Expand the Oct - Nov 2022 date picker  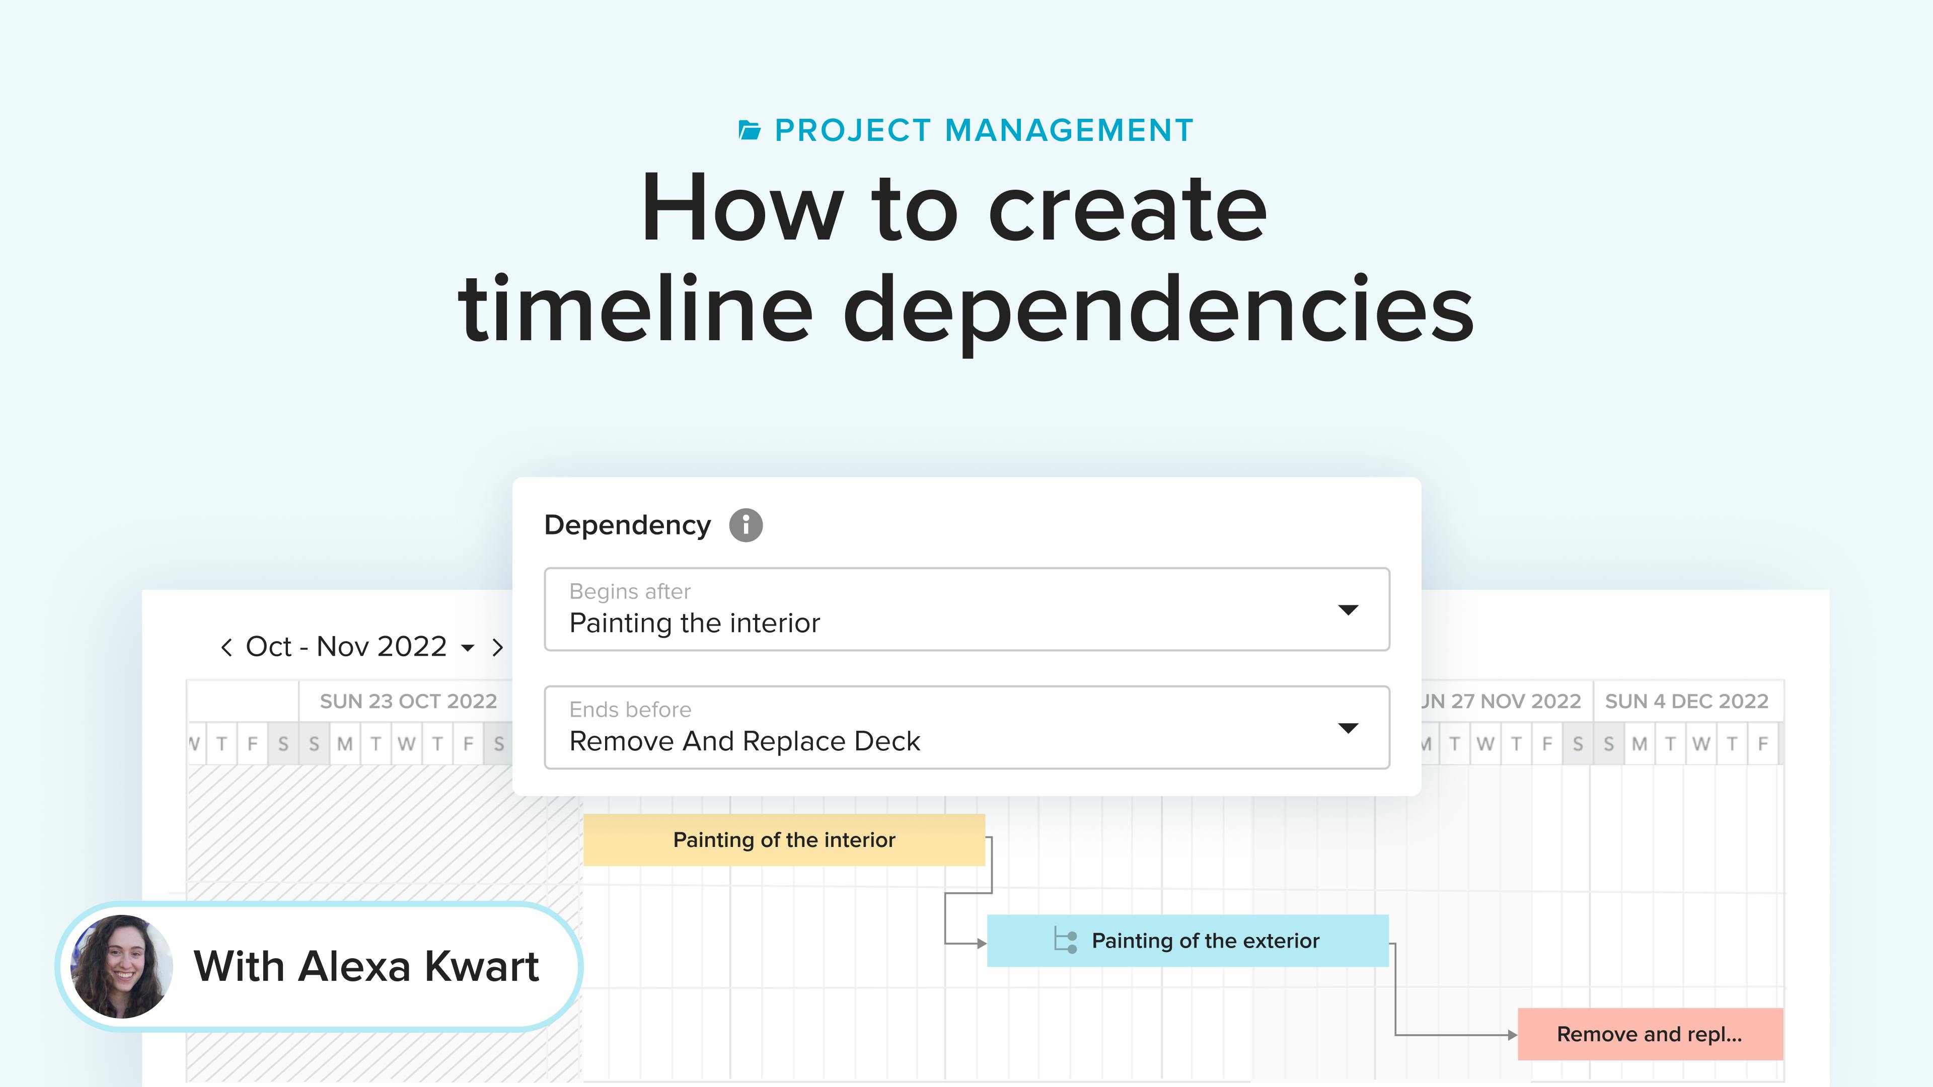468,648
